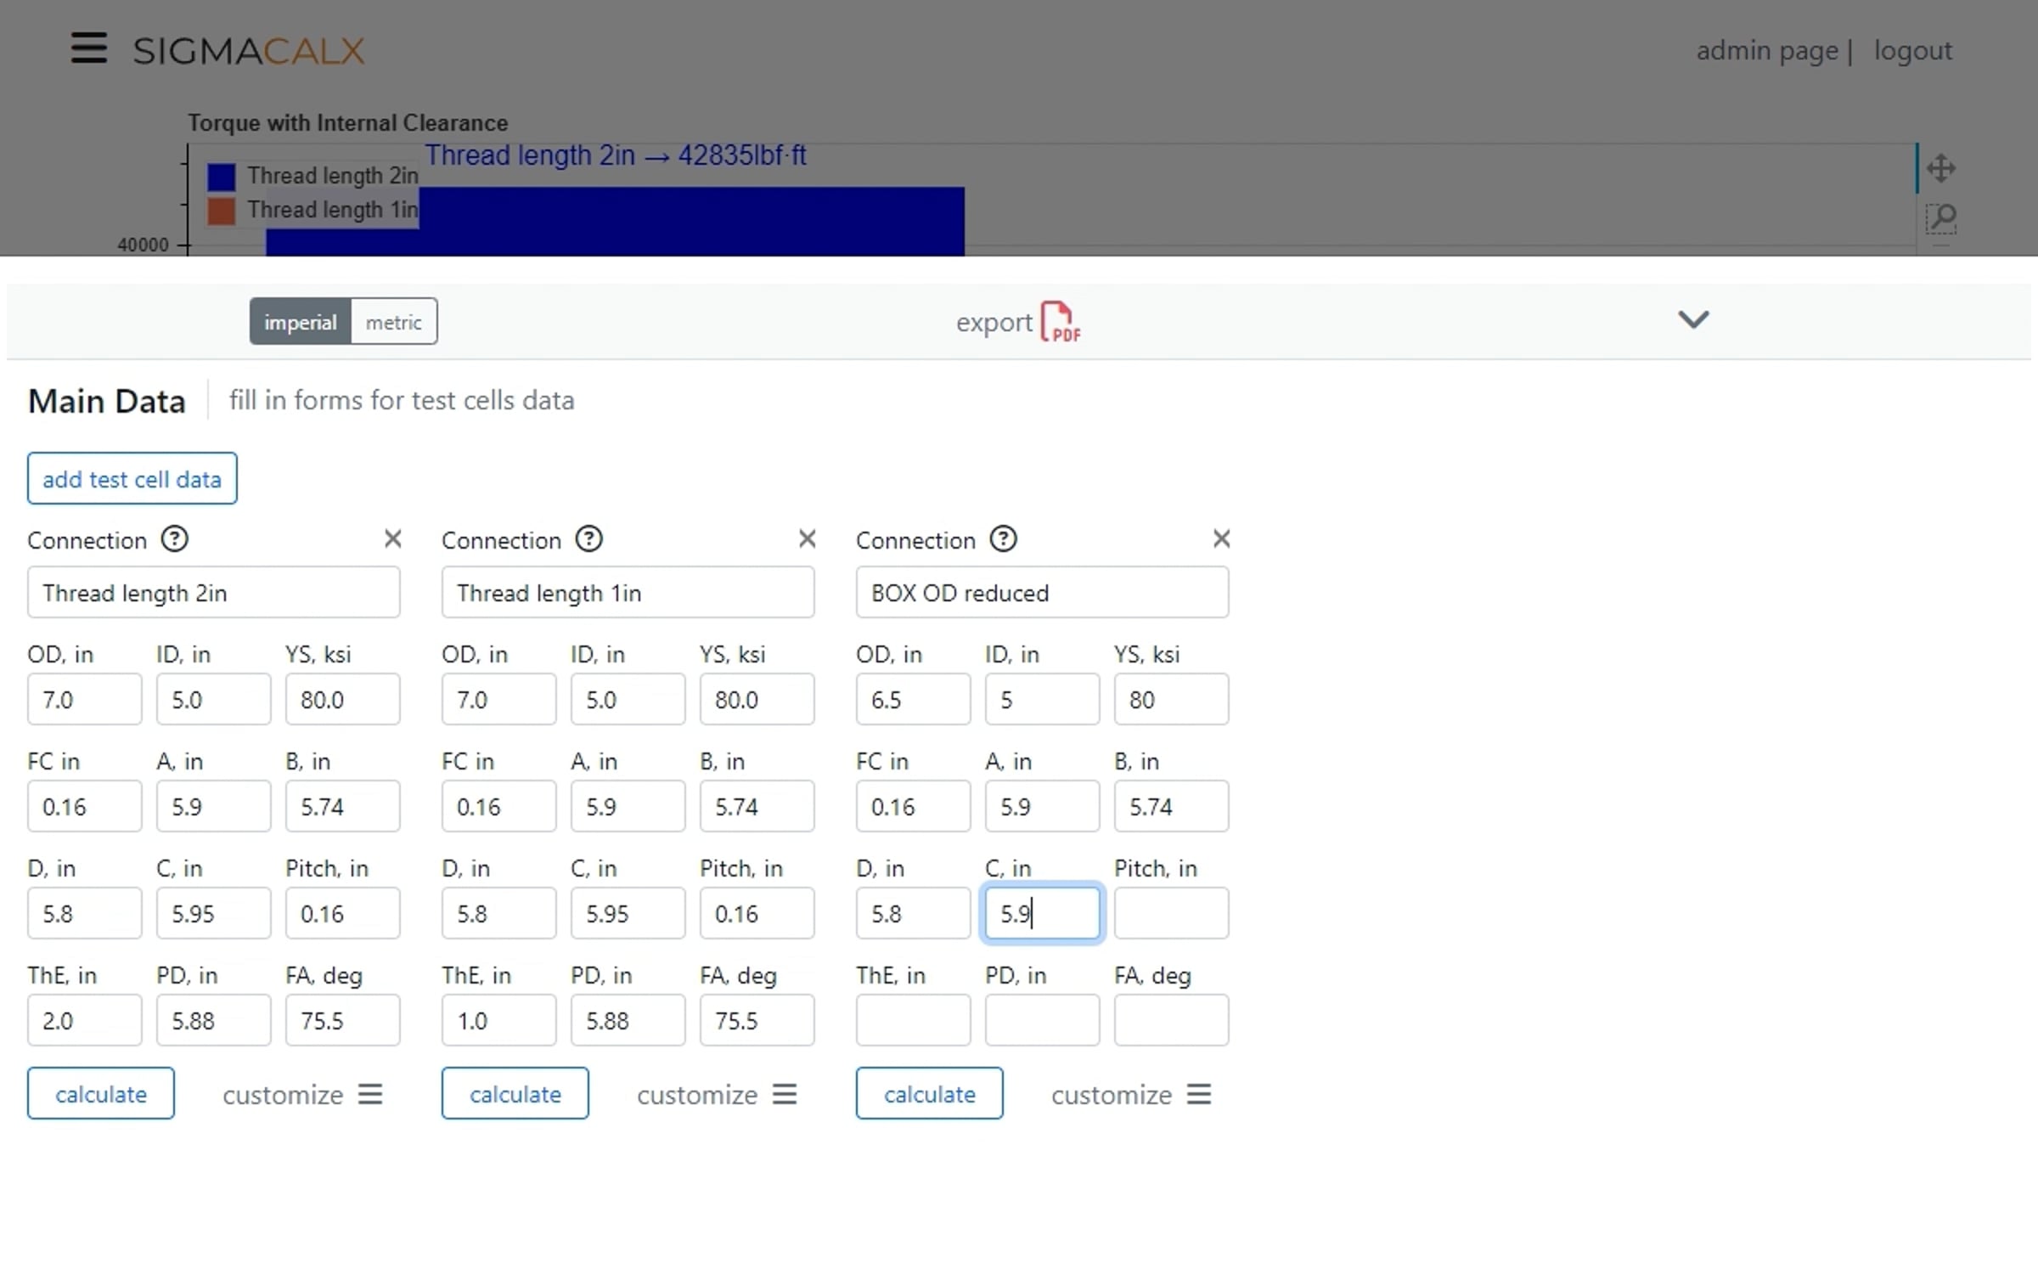The width and height of the screenshot is (2038, 1274).
Task: Focus empty PD field in BOX OD reduced
Action: point(1042,1020)
